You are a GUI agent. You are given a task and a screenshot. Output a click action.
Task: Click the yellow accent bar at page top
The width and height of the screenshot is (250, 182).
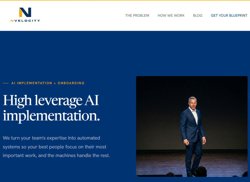[x=125, y=0]
